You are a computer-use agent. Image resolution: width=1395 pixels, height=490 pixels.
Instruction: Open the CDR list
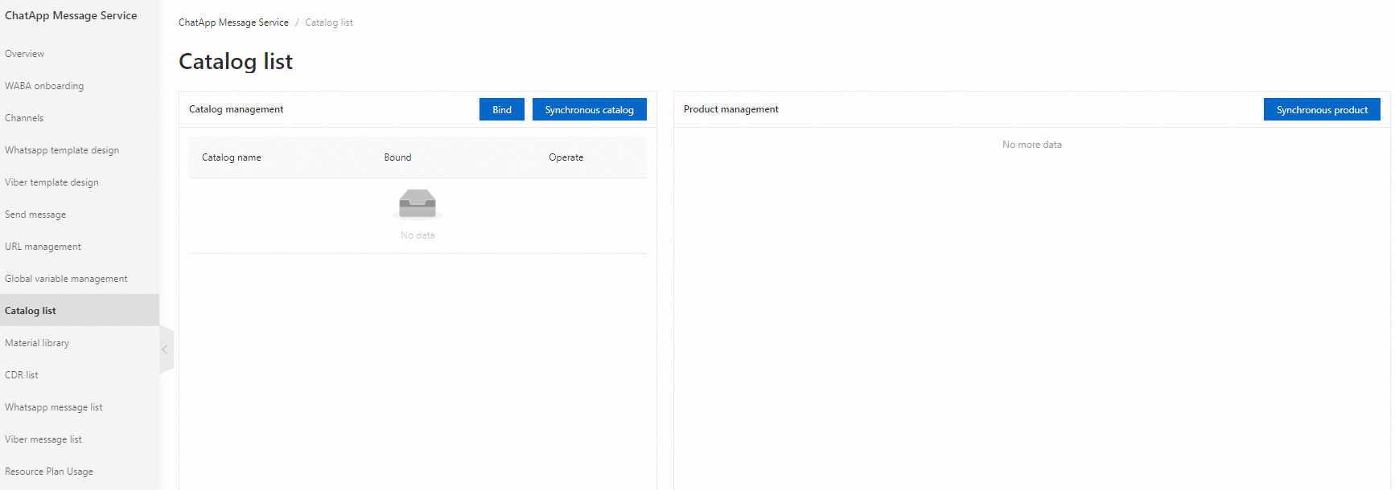22,375
